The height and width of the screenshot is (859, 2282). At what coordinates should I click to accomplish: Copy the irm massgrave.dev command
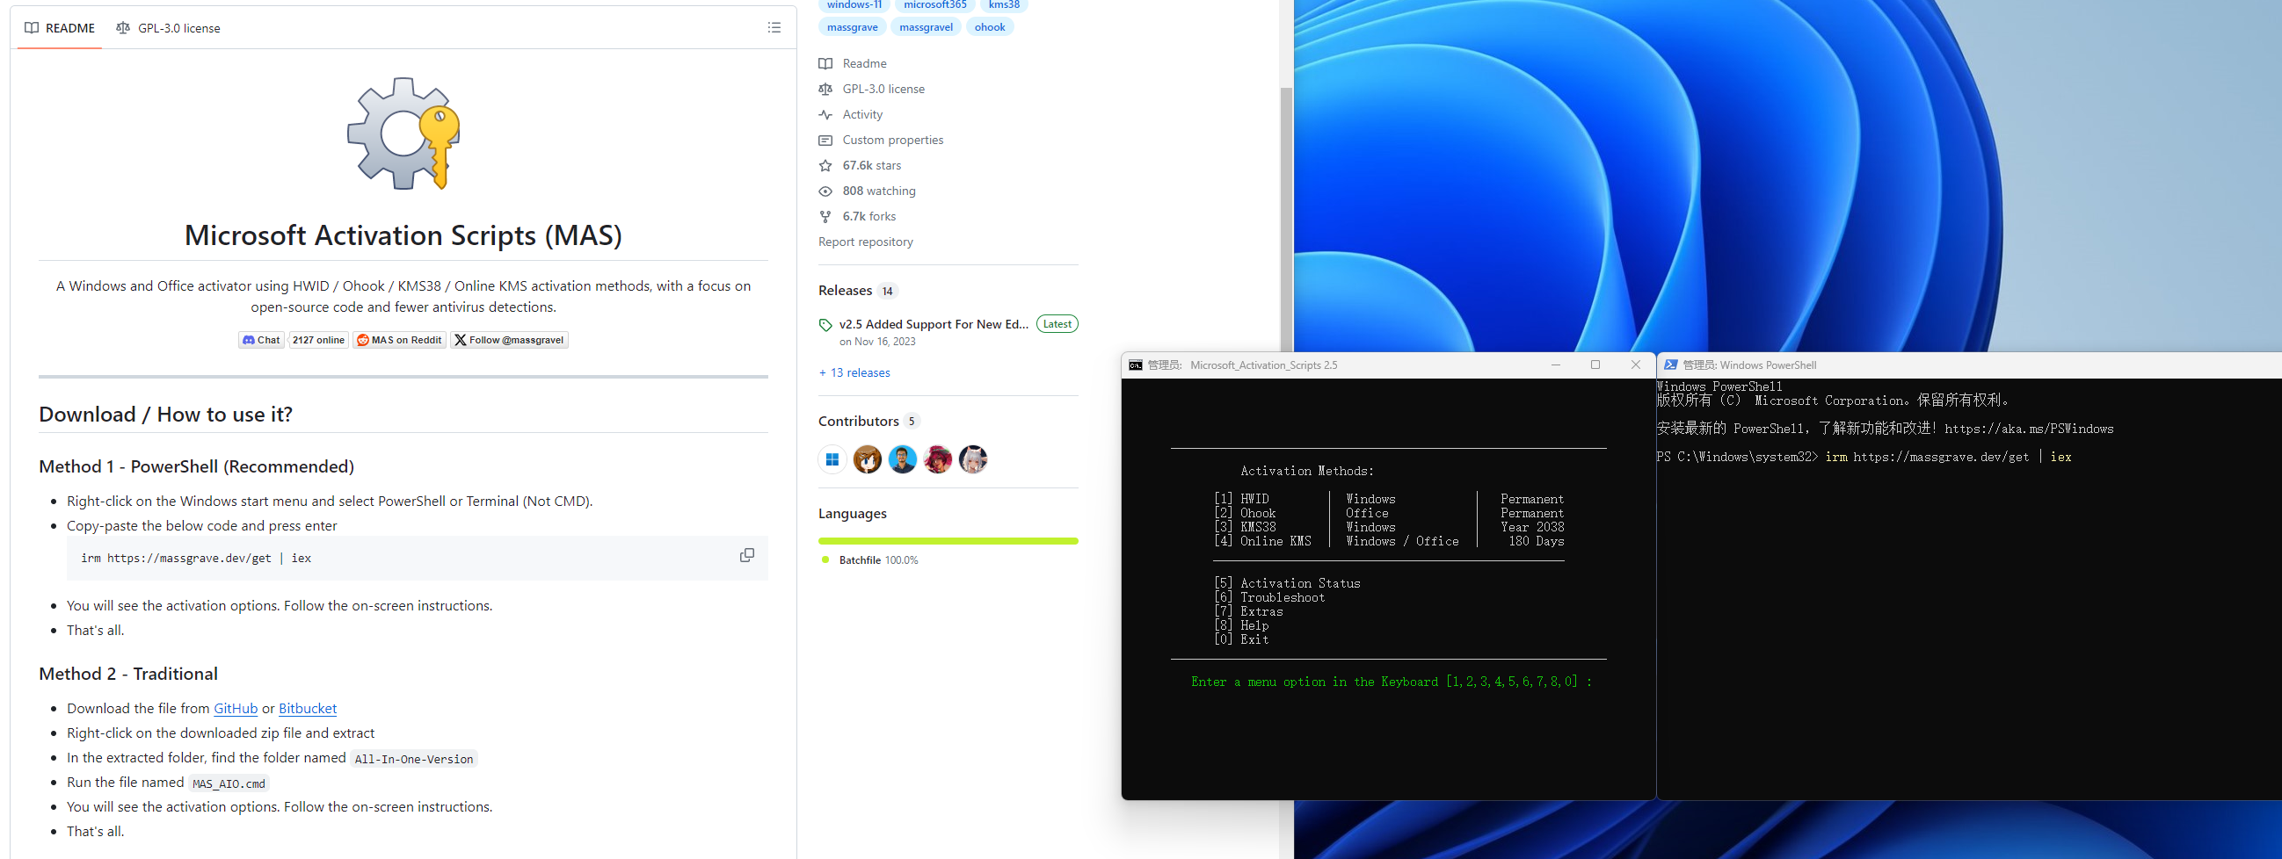click(747, 555)
